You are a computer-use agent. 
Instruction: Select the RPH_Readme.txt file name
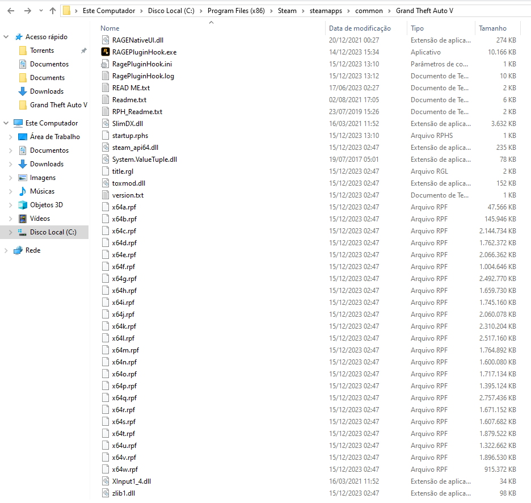137,111
